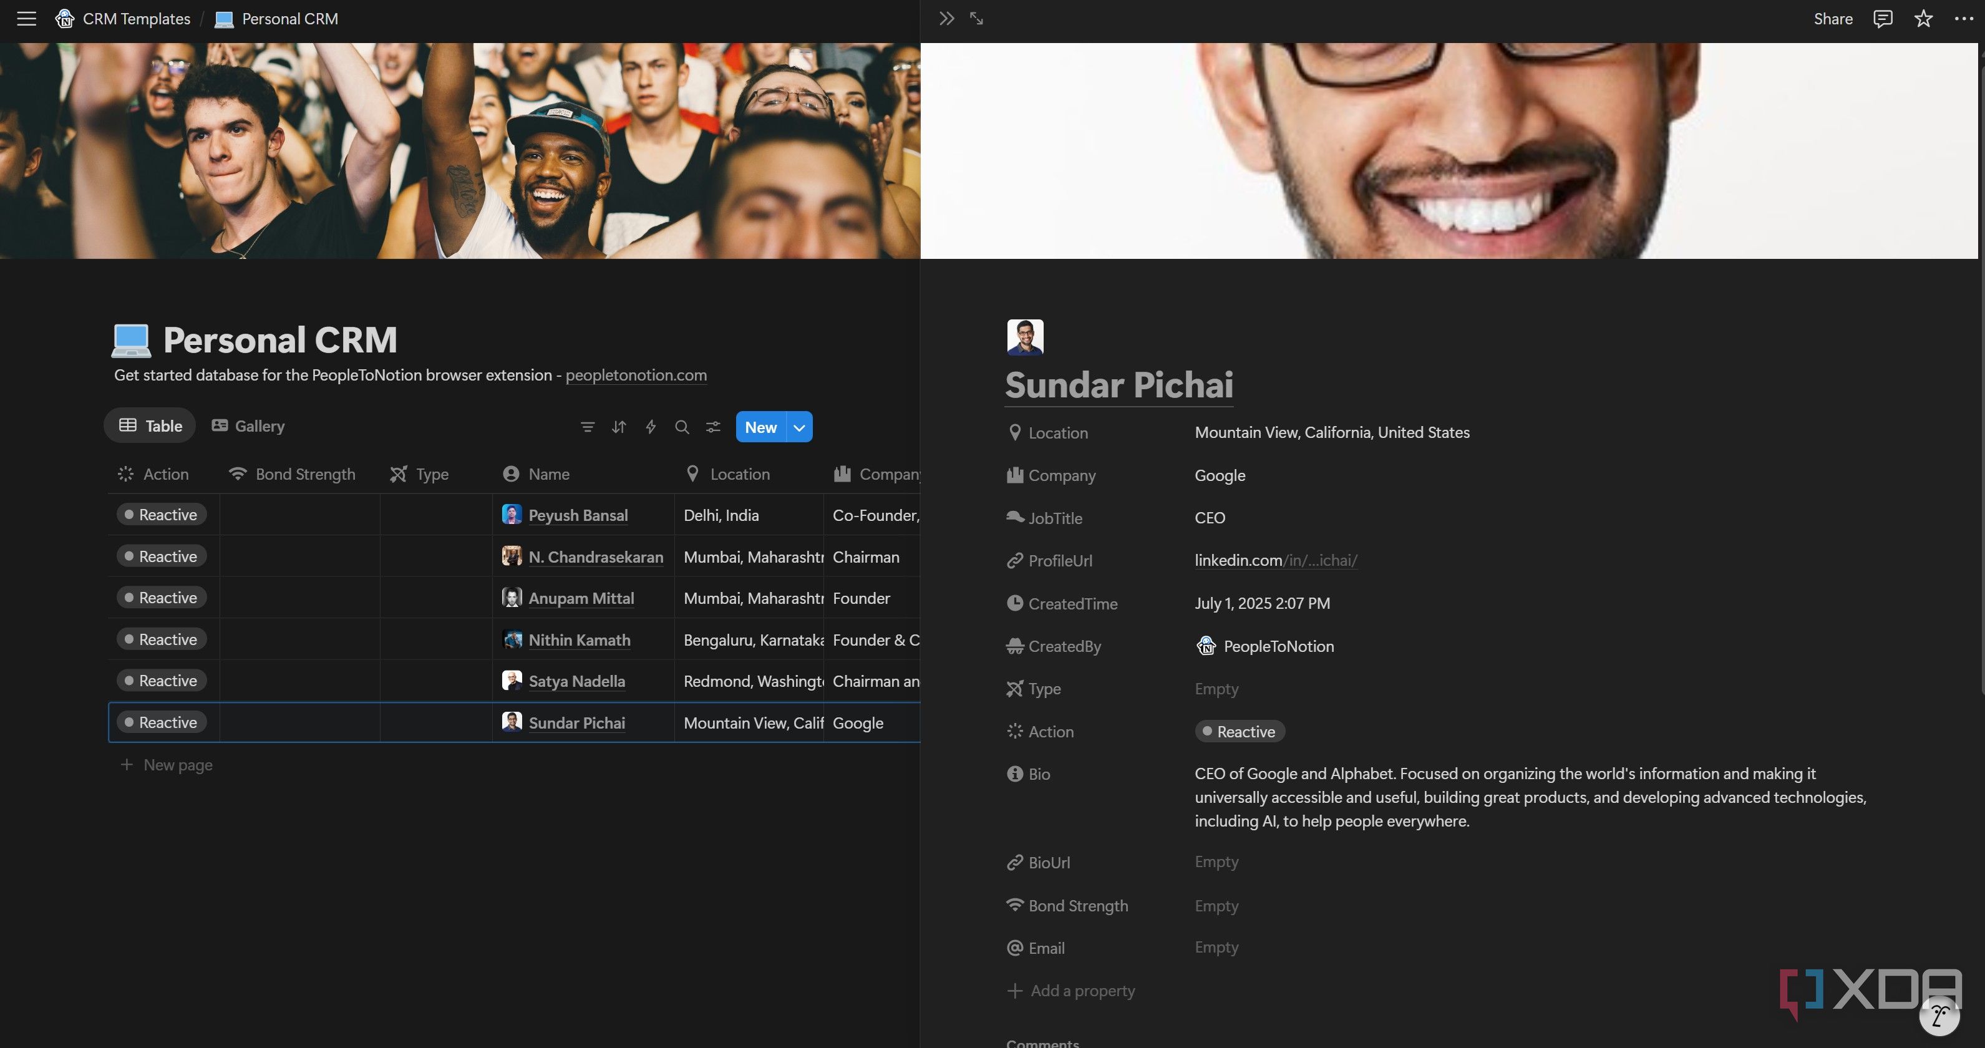Open automations with the lightning icon
The image size is (1985, 1048).
(x=651, y=427)
